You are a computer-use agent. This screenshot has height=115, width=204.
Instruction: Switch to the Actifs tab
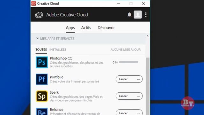[x=86, y=28]
